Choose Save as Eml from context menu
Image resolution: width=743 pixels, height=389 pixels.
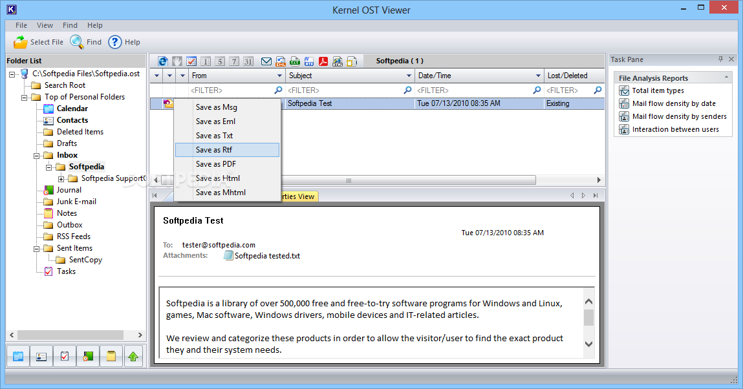pyautogui.click(x=228, y=121)
